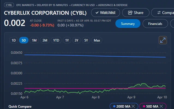The width and height of the screenshot is (174, 109).
Task: Click the -0.00 (-9.73%) change value
Action: [x=42, y=25]
